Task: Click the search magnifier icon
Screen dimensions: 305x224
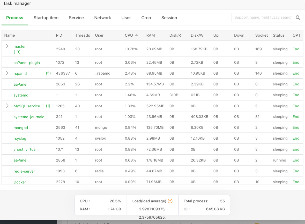Action: [x=298, y=18]
